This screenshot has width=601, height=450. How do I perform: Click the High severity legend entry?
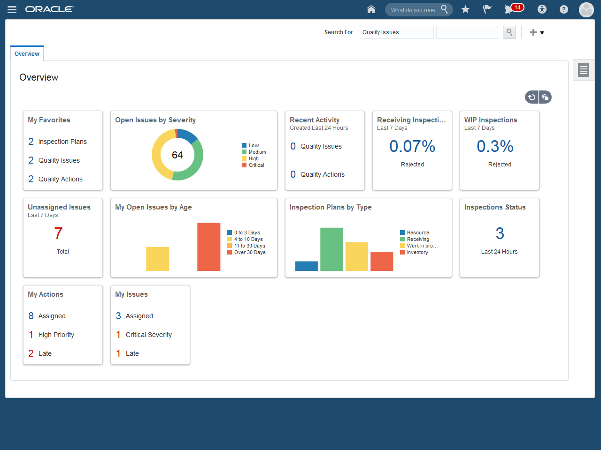pos(250,158)
